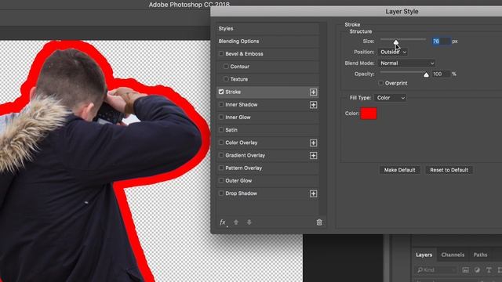Click the plus icon beside Inner Shadow

click(x=313, y=105)
